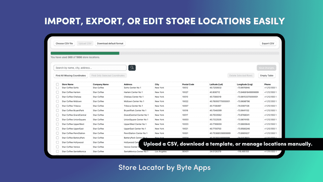Click Save Changes button
The image size is (323, 182).
[x=266, y=68]
